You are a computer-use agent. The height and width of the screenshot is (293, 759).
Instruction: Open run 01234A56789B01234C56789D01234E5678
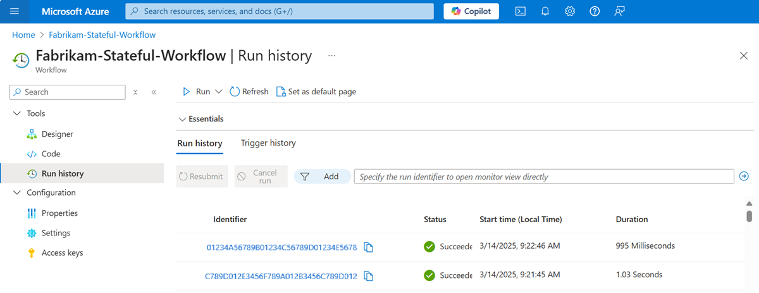[x=281, y=247]
